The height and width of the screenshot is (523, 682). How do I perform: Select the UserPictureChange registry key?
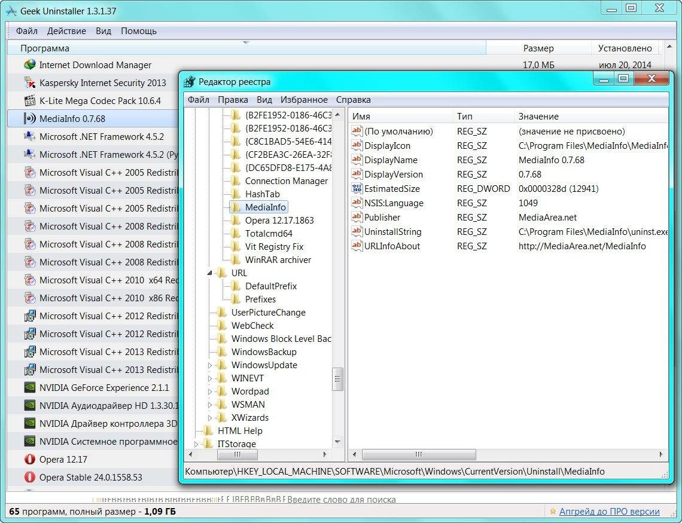pyautogui.click(x=269, y=313)
